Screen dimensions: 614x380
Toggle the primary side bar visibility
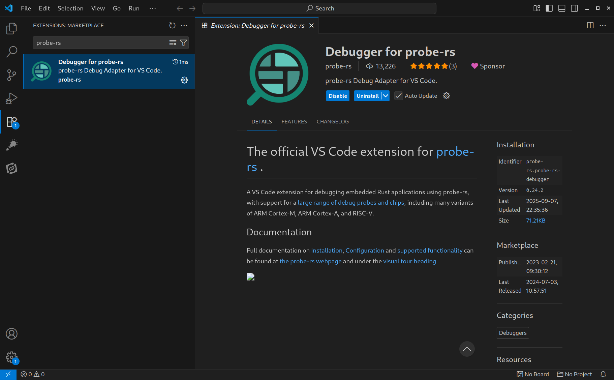pos(549,8)
